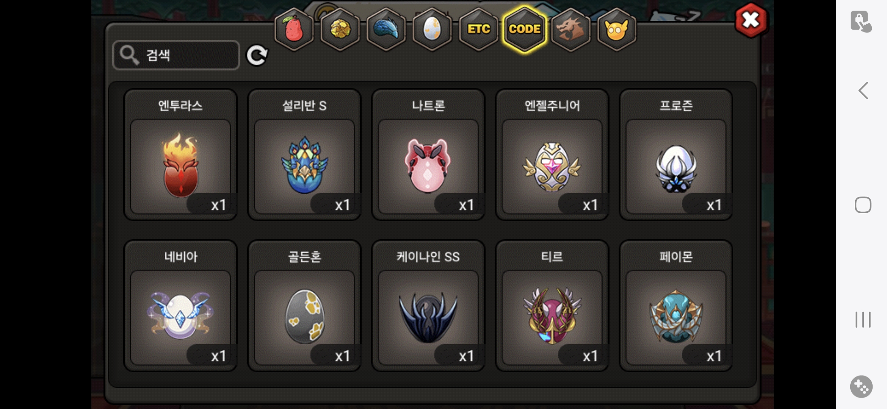Close the inventory with the red X

751,20
